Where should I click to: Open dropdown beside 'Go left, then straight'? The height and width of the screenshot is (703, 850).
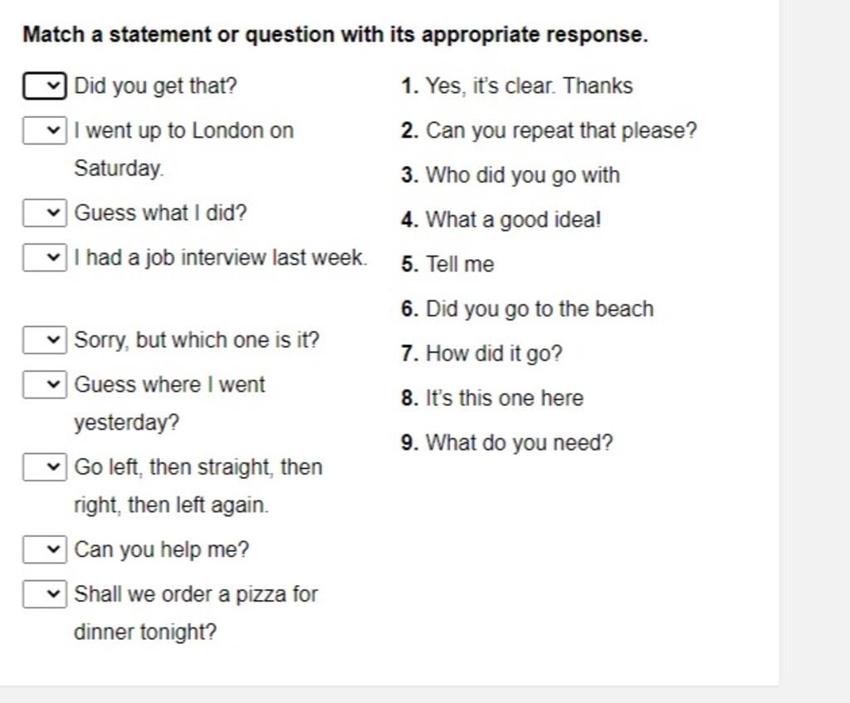[45, 466]
